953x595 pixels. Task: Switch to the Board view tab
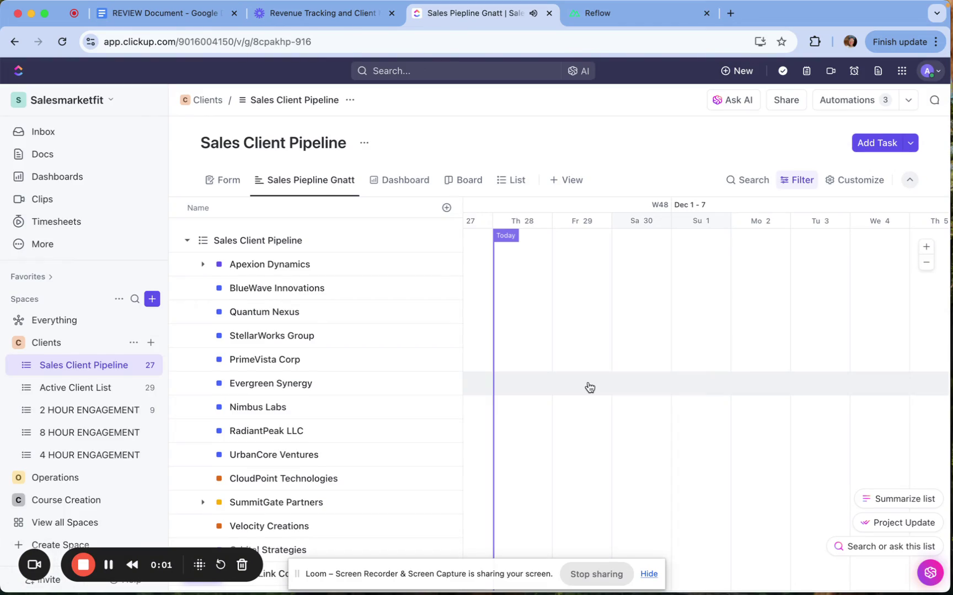pyautogui.click(x=463, y=180)
